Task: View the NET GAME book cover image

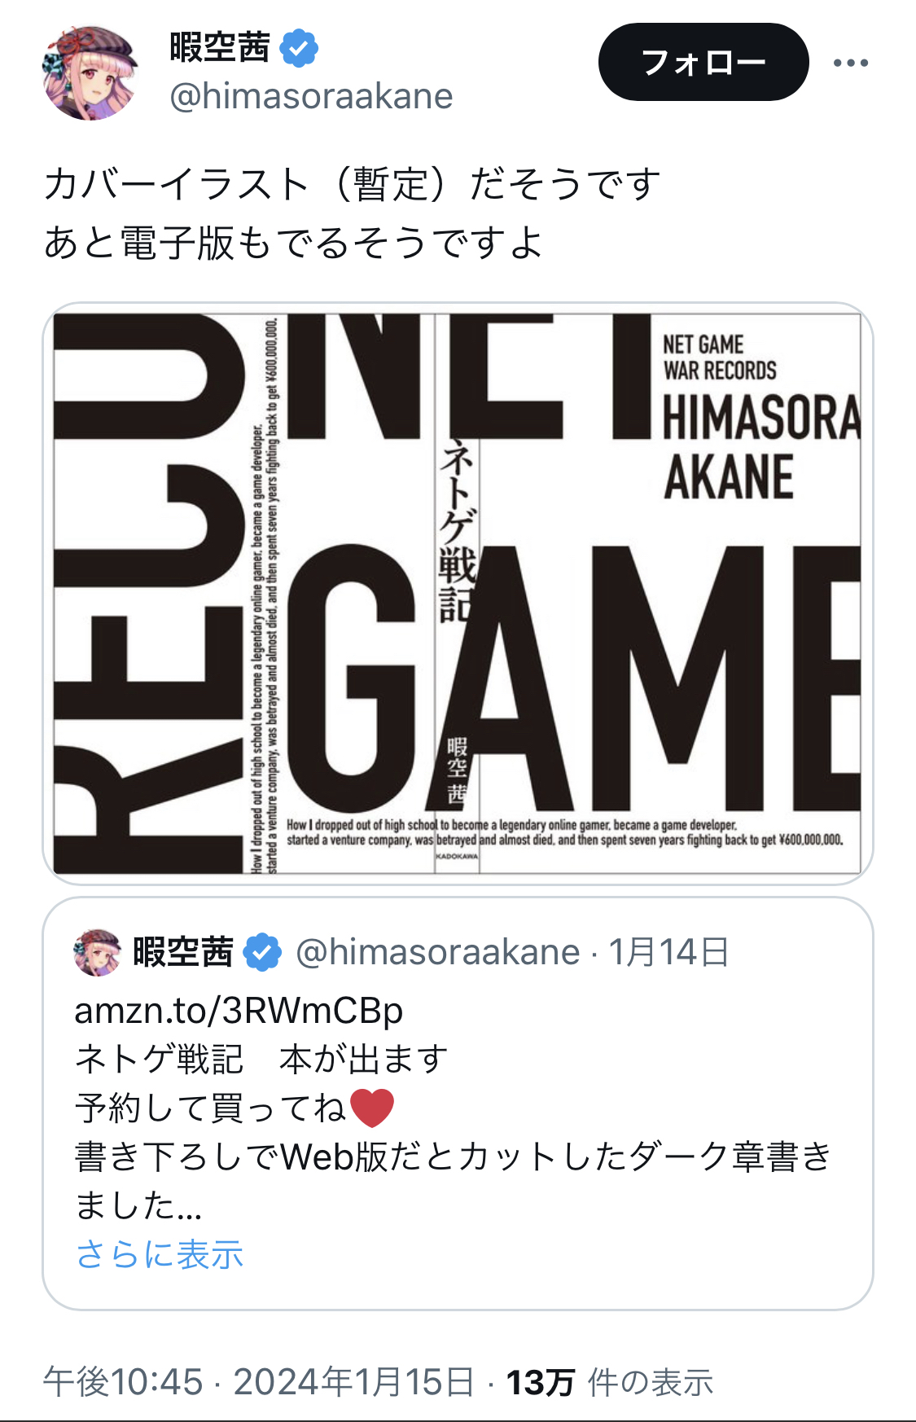Action: [458, 594]
